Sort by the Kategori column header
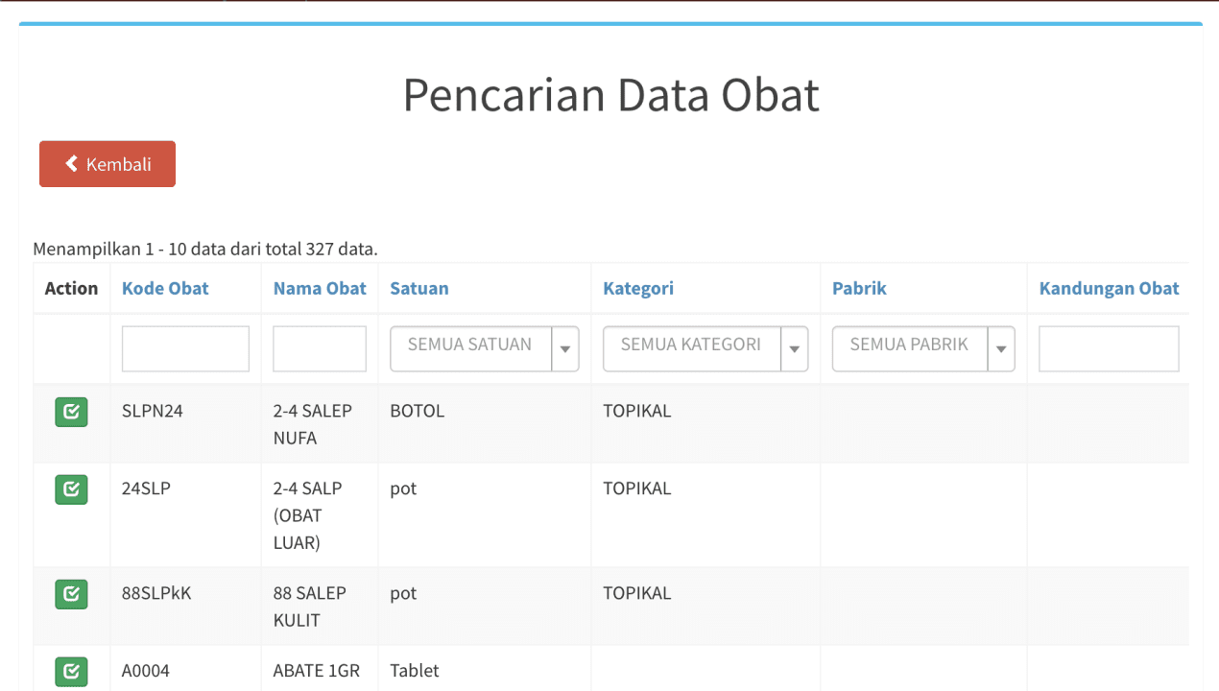The width and height of the screenshot is (1219, 691). click(638, 289)
